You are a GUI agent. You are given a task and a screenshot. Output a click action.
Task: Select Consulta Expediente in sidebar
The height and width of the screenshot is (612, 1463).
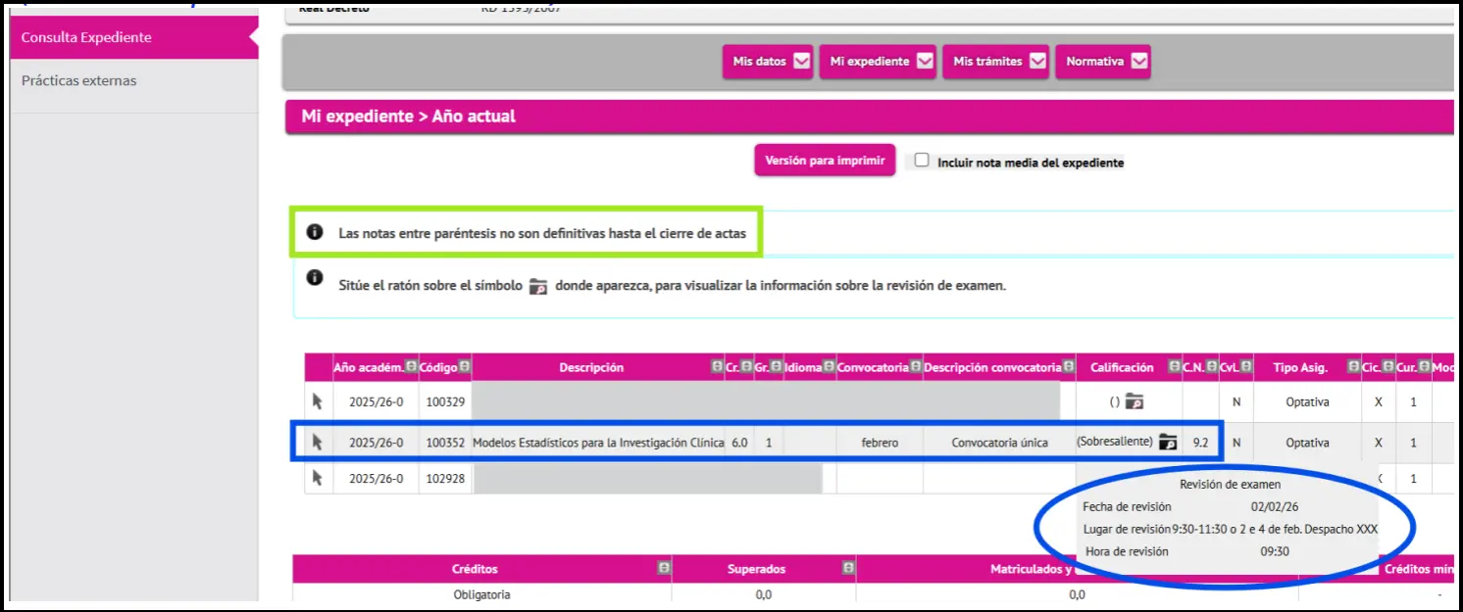[86, 37]
